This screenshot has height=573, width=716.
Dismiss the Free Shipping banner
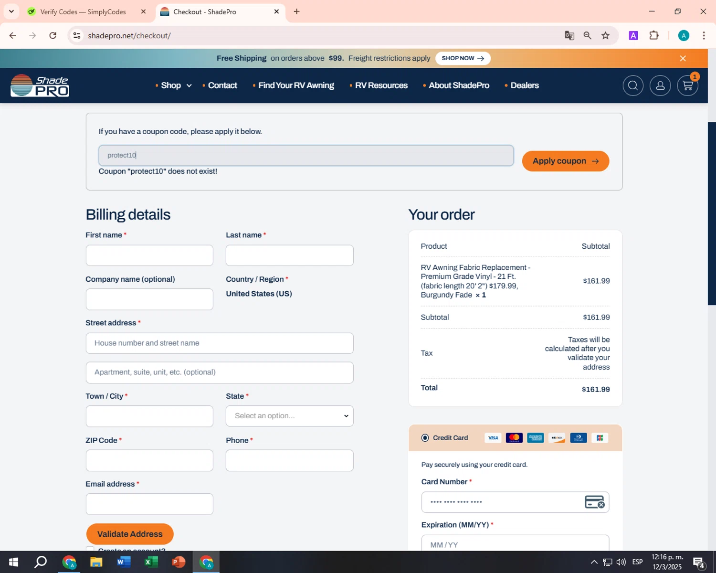pyautogui.click(x=683, y=58)
